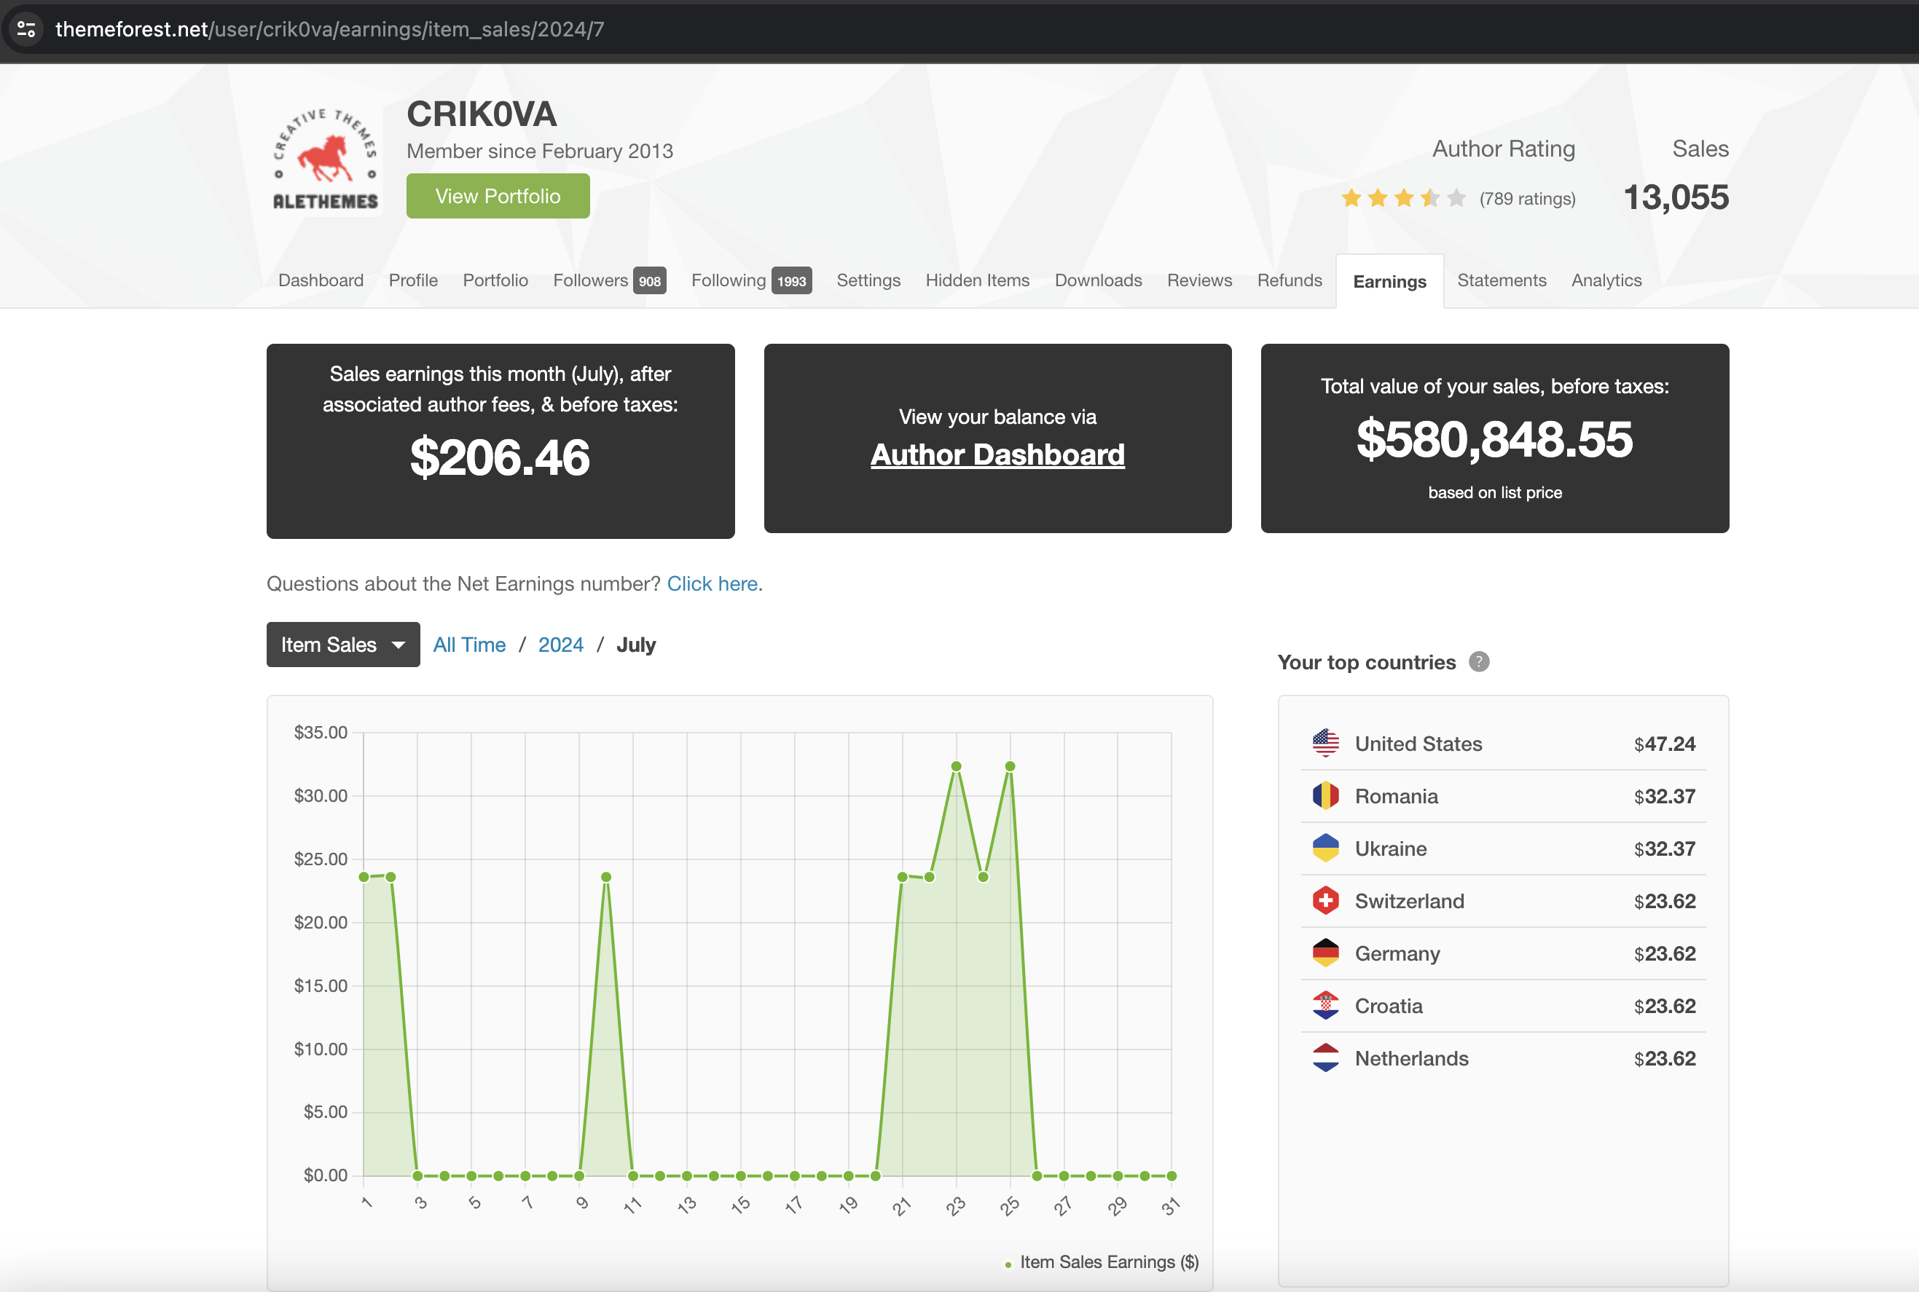Click the author rating stars
Viewport: 1919px width, 1292px height.
1404,199
